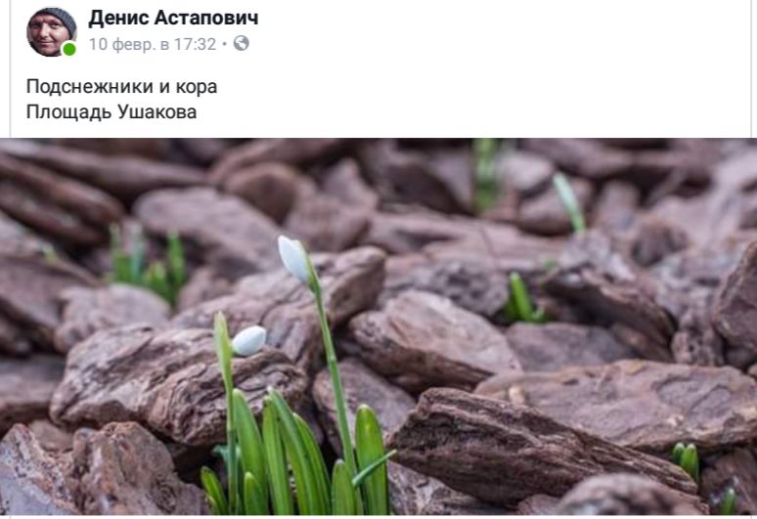Screen dimensions: 757x519
Task: Click the globe public privacy icon
Action: coord(242,43)
